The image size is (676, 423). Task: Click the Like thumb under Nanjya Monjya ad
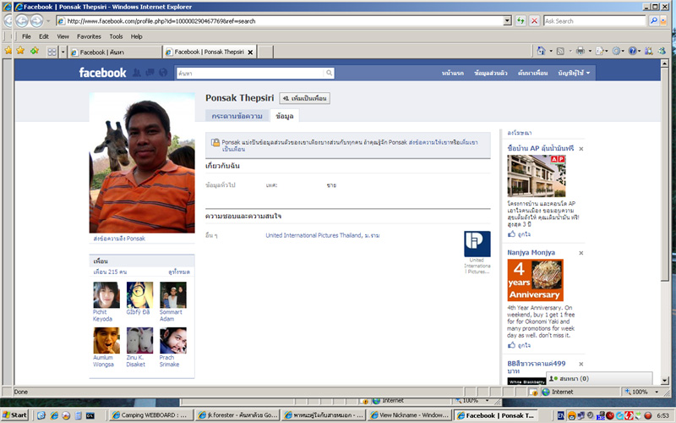pyautogui.click(x=512, y=345)
